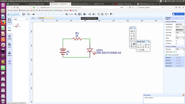Viewport: 185px width, 104px height.
Task: Select the No Connect flag tool
Action: pos(148,47)
